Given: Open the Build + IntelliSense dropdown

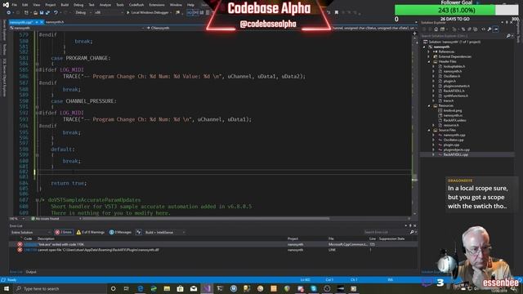Looking at the screenshot, I should click(164, 232).
